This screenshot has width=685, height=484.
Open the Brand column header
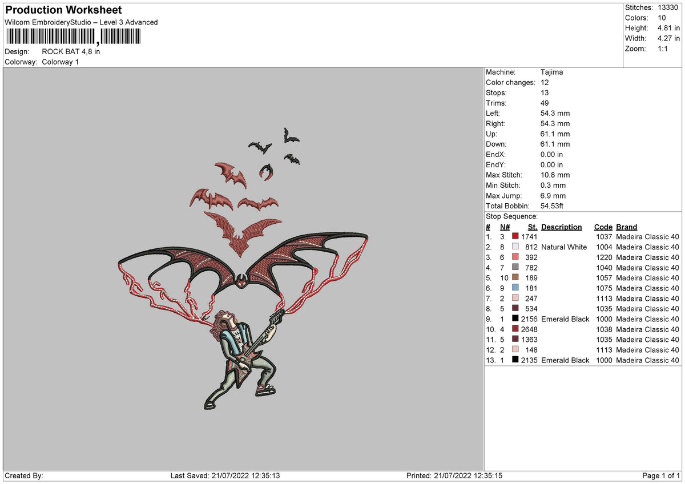[x=626, y=227]
